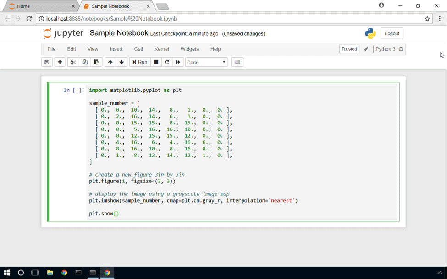Paste cells using the clipboard icon
This screenshot has height=279, width=447.
pyautogui.click(x=97, y=62)
